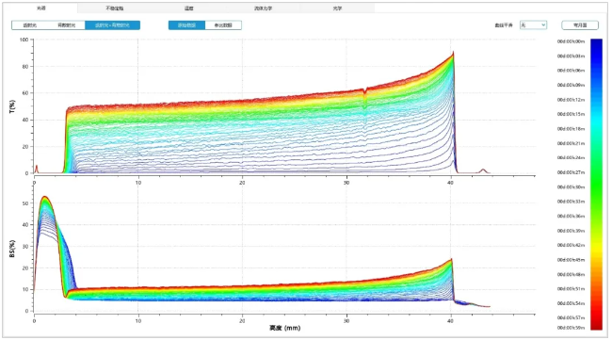612x340 pixels.
Task: Click the 高度 (mm) axis title
Action: click(x=285, y=328)
